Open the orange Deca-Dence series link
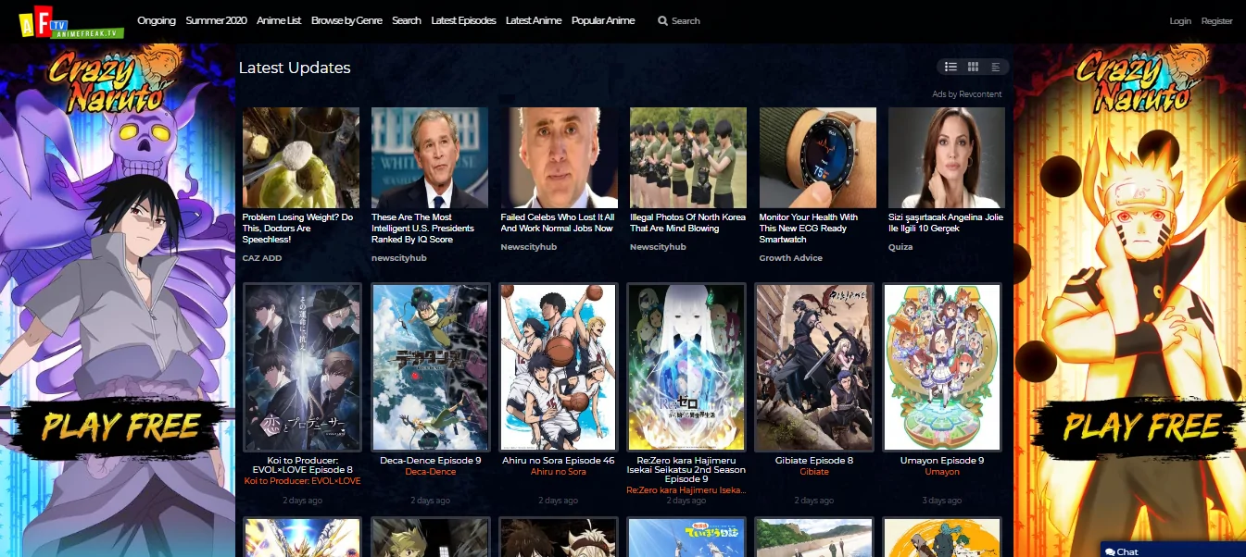 click(430, 472)
